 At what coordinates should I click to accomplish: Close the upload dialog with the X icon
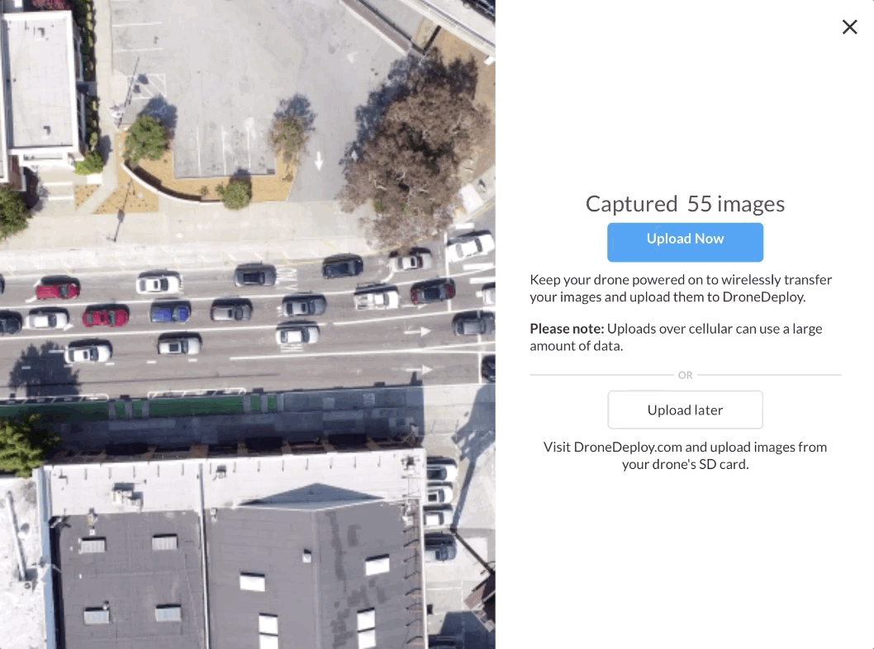pos(849,26)
